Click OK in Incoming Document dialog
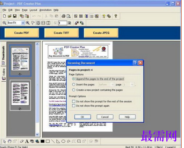This screenshot has height=148, width=184. (x=82, y=117)
